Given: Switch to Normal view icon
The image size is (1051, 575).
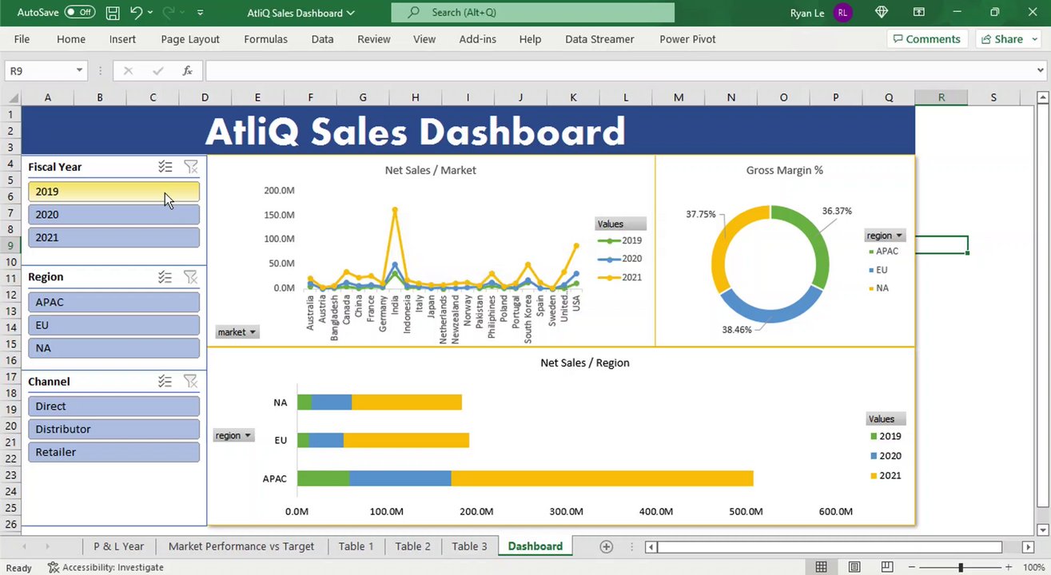Looking at the screenshot, I should coord(821,568).
